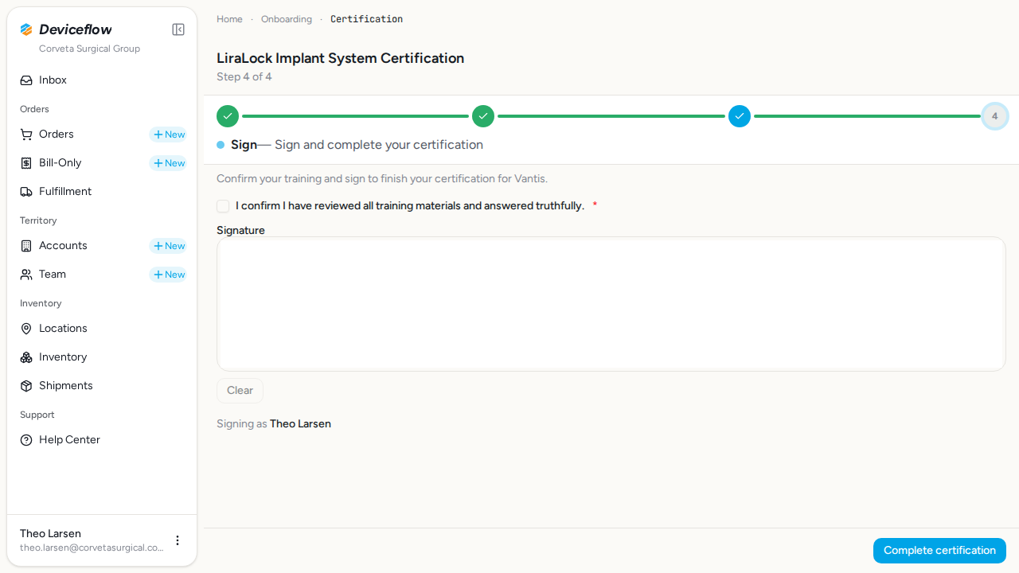Click the Help Center question icon
The width and height of the screenshot is (1019, 573).
(26, 440)
